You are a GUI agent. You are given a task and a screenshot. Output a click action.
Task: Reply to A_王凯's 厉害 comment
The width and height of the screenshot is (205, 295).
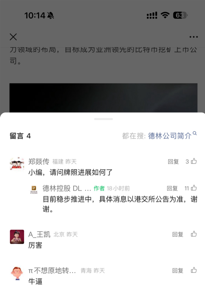click(x=178, y=234)
